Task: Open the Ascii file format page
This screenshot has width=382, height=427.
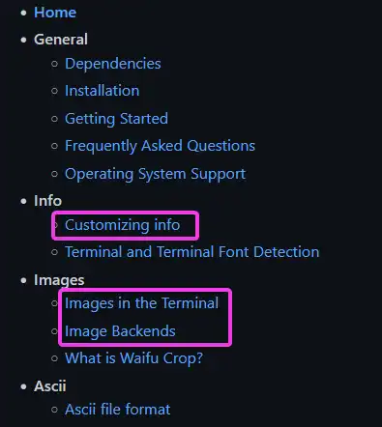Action: click(x=118, y=410)
